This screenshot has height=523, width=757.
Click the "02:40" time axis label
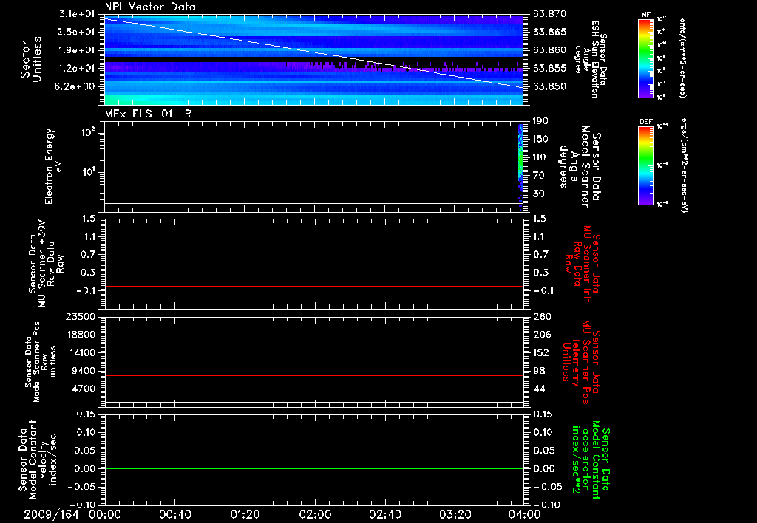(384, 514)
